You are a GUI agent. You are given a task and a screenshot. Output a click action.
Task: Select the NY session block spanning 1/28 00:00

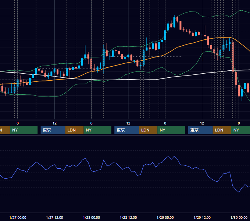click(97, 130)
